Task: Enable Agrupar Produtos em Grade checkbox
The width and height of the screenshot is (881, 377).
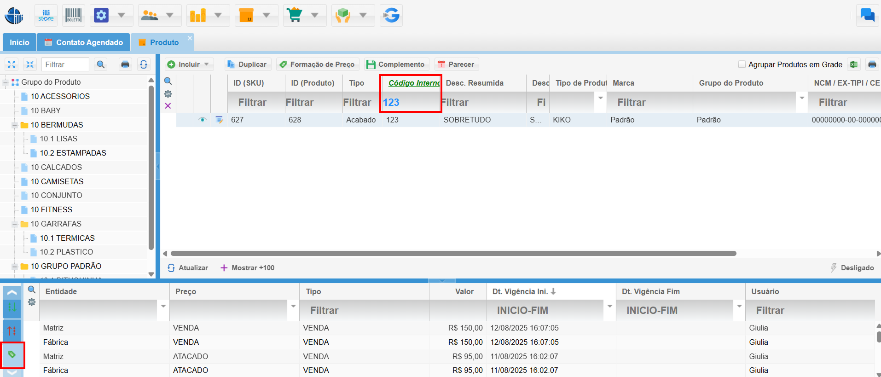Action: click(742, 64)
